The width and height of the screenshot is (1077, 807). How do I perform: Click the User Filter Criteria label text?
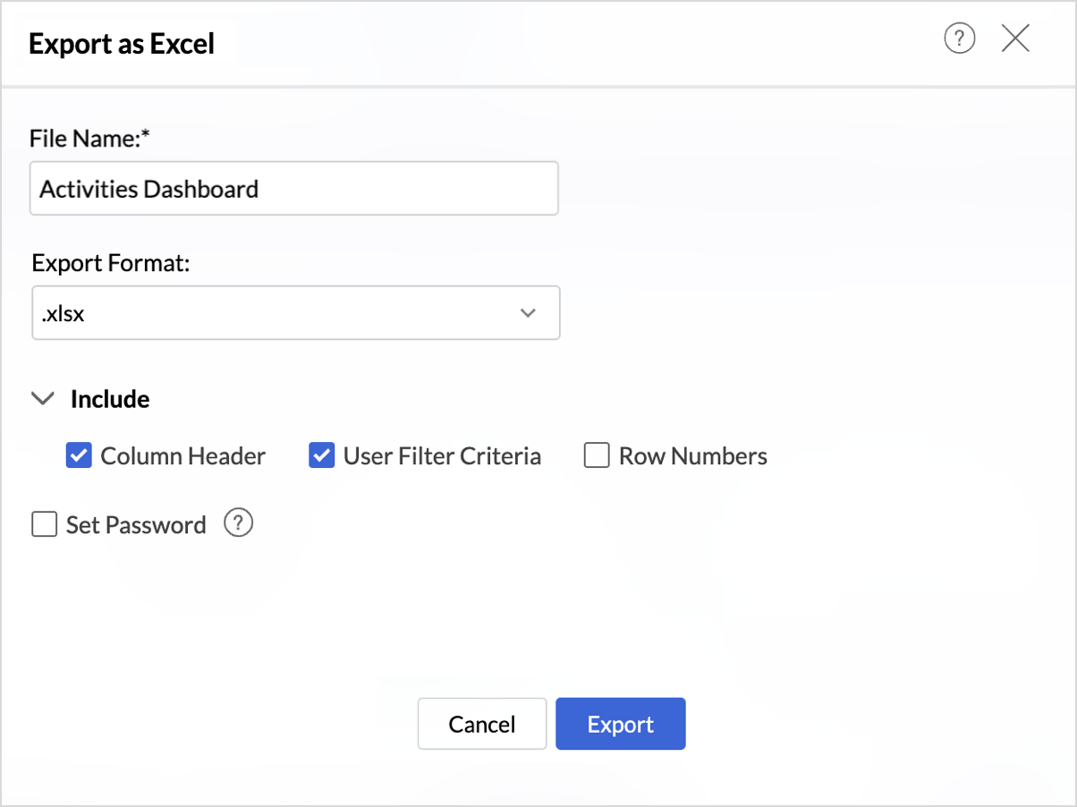pyautogui.click(x=442, y=456)
